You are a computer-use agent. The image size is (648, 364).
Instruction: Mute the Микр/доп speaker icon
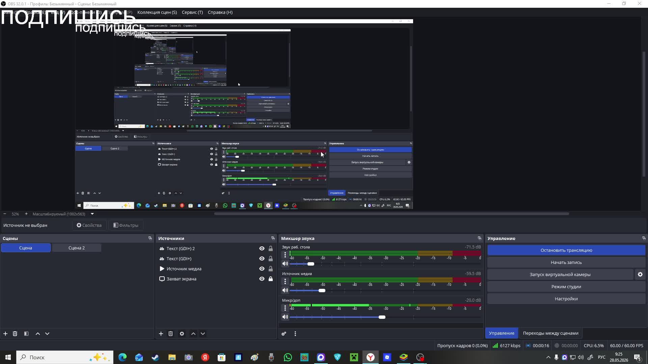tap(285, 317)
